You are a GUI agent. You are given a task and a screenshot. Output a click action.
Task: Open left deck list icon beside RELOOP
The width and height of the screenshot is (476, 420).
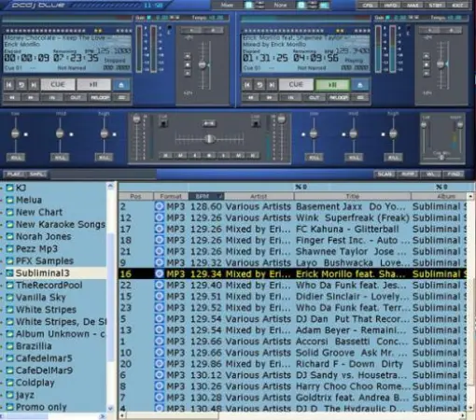121,97
